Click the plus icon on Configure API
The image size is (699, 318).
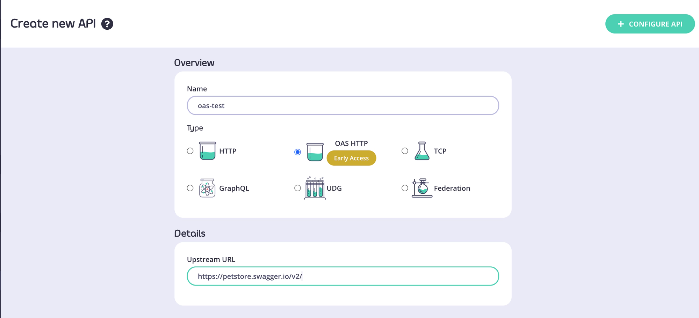pos(621,24)
